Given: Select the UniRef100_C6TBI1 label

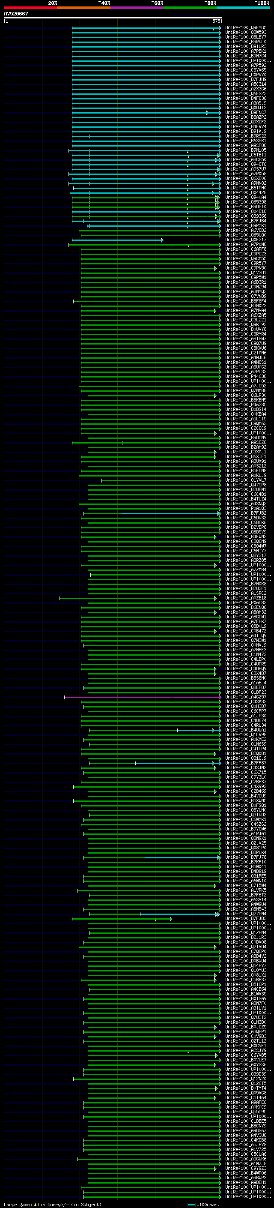Looking at the screenshot, I should point(246,155).
